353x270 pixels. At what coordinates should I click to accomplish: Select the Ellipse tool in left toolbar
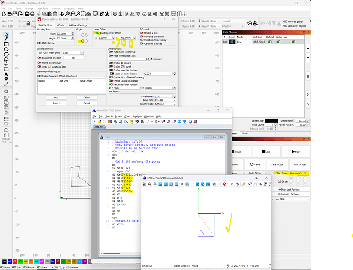6,49
